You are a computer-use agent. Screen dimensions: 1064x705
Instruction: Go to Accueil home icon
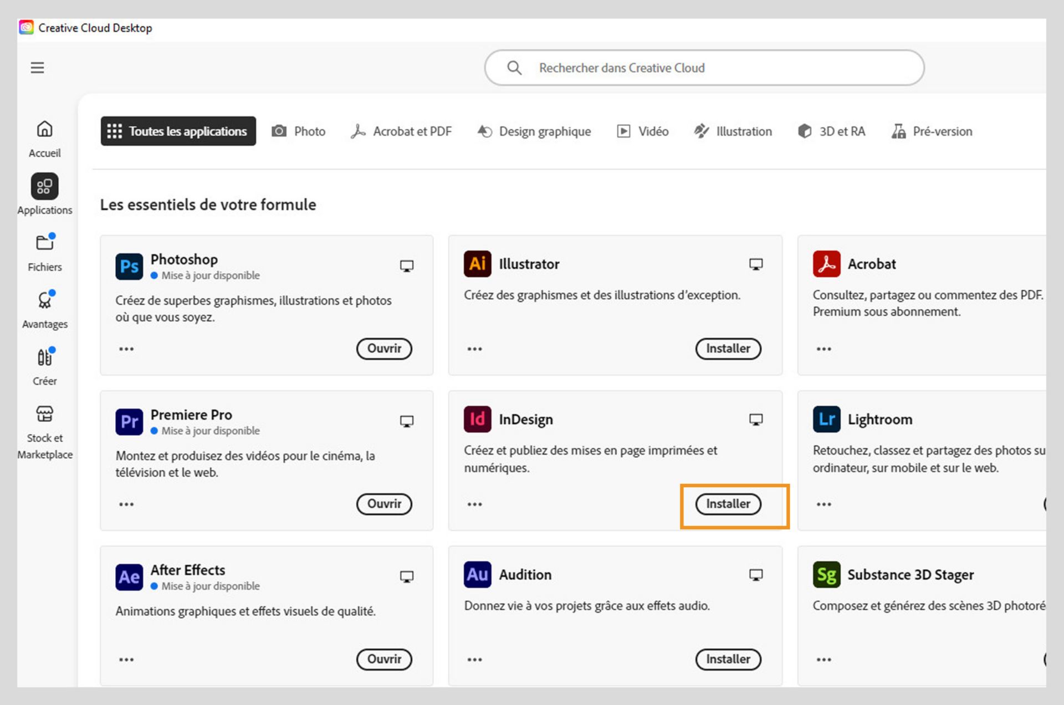(44, 129)
